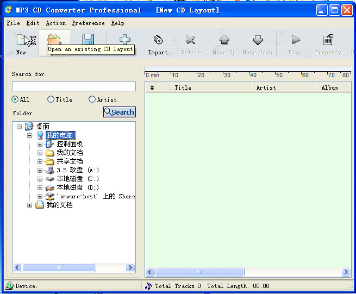Select the bottom 我的文档 folder below vmware-host

point(59,205)
